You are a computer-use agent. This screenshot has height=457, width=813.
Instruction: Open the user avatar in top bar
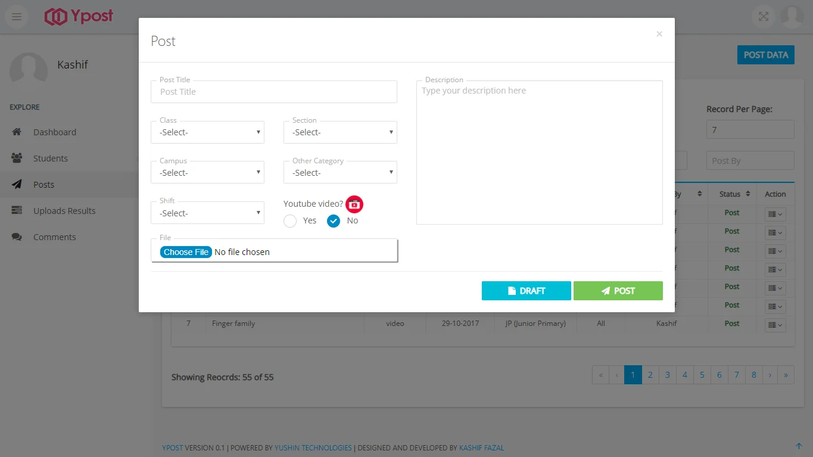click(792, 17)
